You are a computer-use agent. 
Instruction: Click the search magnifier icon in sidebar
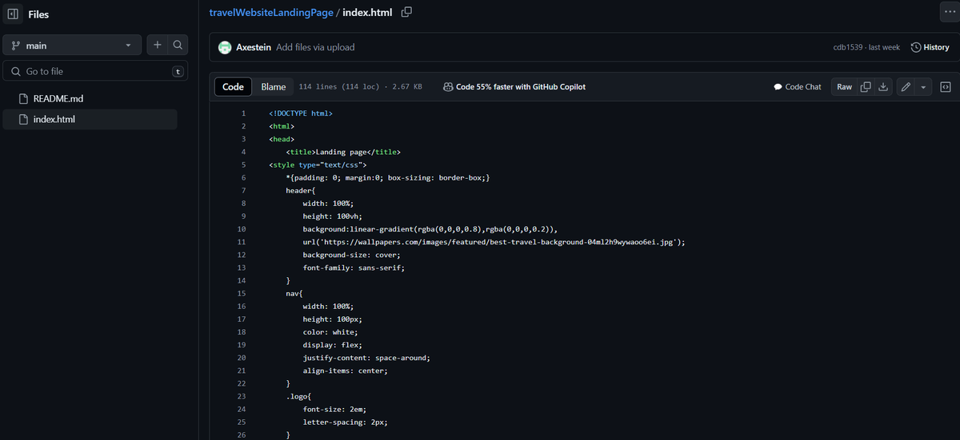point(178,46)
